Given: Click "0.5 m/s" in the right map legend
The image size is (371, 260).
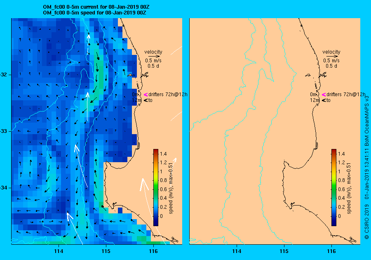Looking at the screenshot, I should [331, 61].
